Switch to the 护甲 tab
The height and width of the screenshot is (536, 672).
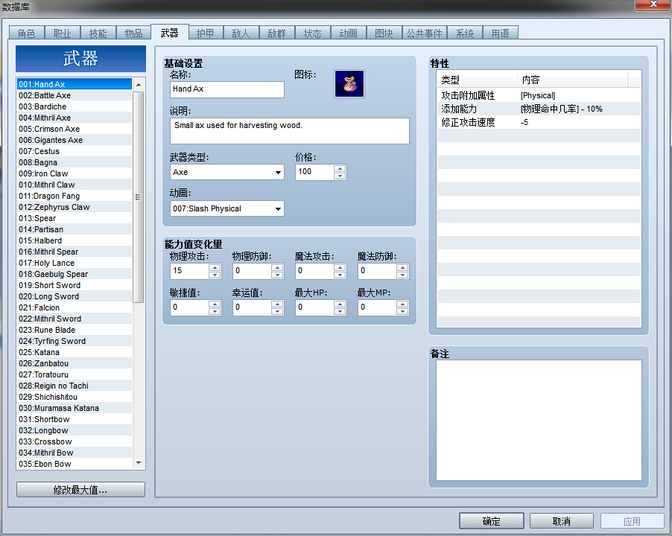click(206, 33)
